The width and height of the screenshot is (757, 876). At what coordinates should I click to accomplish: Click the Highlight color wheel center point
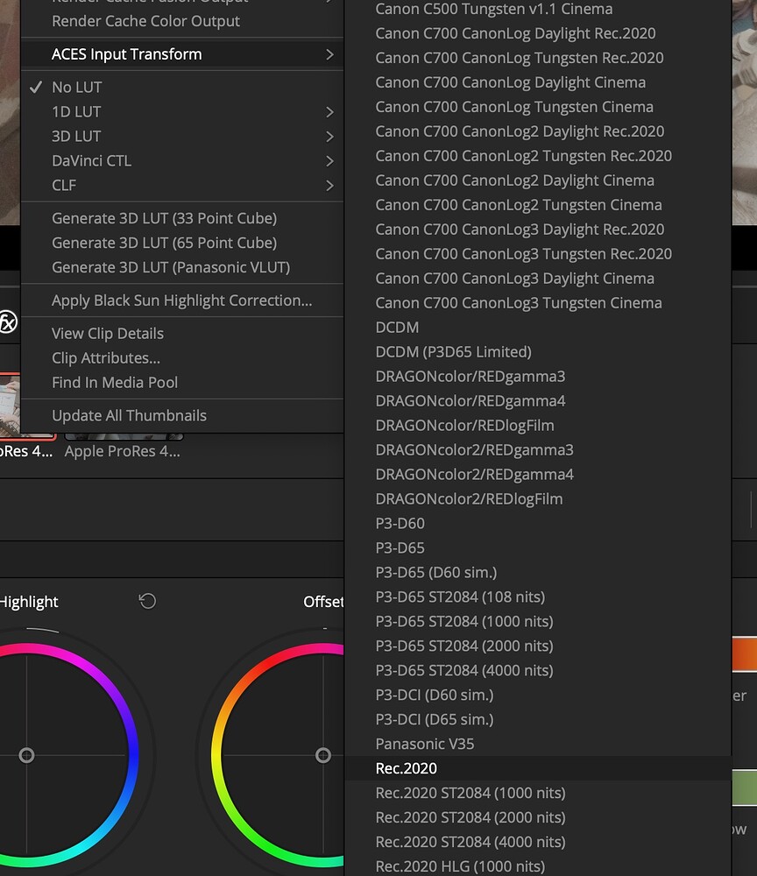coord(26,755)
